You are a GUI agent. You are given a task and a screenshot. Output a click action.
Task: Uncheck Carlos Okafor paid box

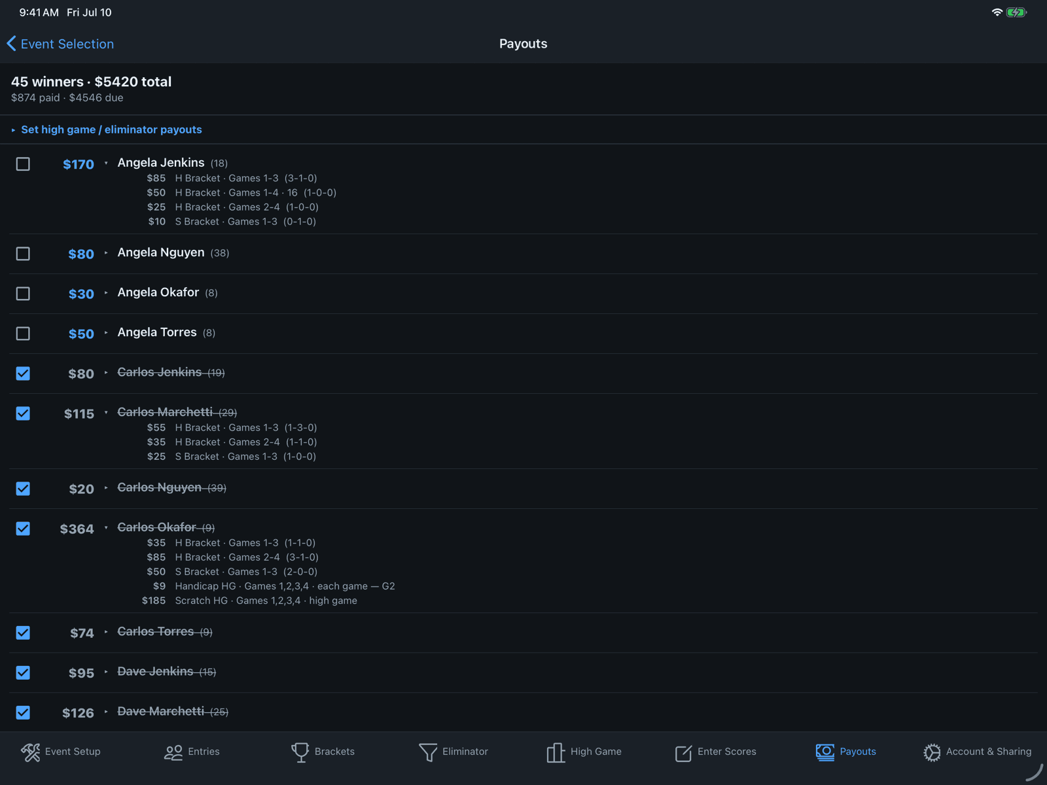[x=23, y=528]
